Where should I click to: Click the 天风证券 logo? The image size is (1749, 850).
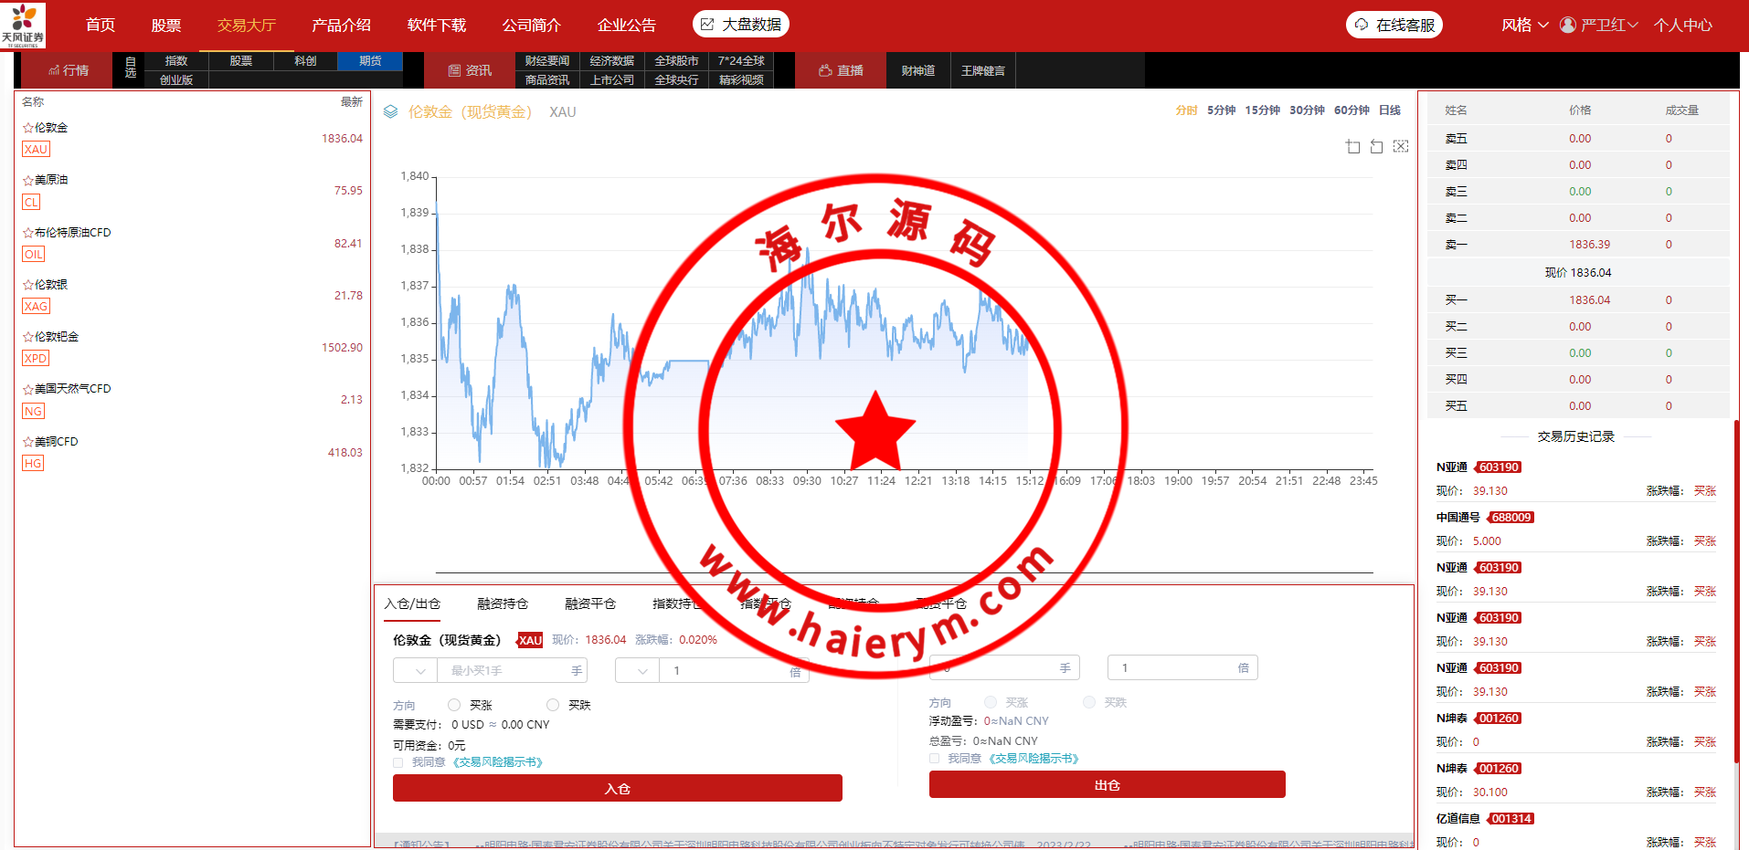point(23,25)
